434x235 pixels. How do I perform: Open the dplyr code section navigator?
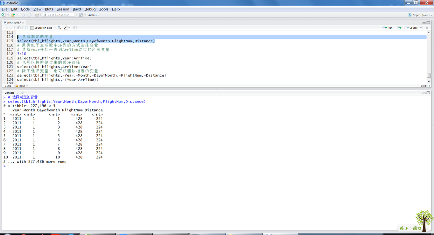(x=22, y=86)
